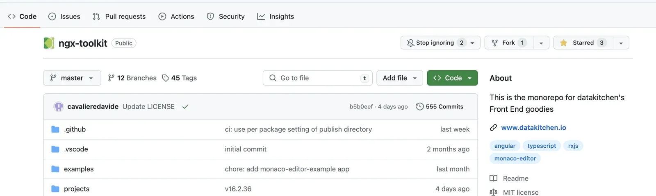
Task: Open the .vscode folder
Action: coord(76,149)
